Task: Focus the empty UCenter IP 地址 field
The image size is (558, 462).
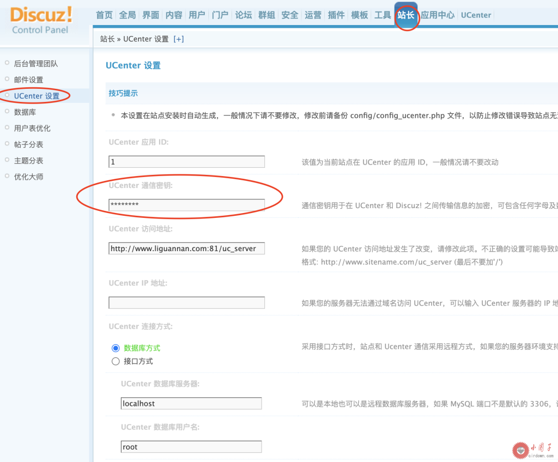Action: click(x=186, y=302)
